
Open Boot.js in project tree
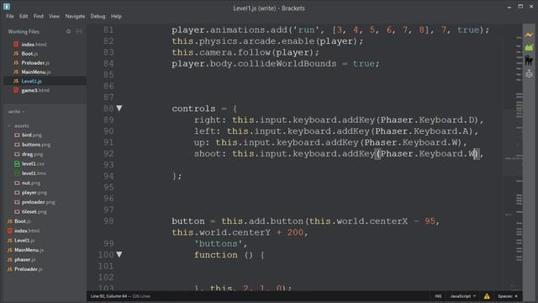tap(23, 221)
